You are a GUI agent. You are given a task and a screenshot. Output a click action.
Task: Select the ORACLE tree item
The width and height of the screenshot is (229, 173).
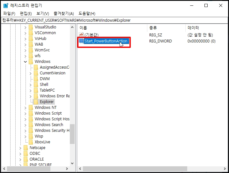(37, 159)
